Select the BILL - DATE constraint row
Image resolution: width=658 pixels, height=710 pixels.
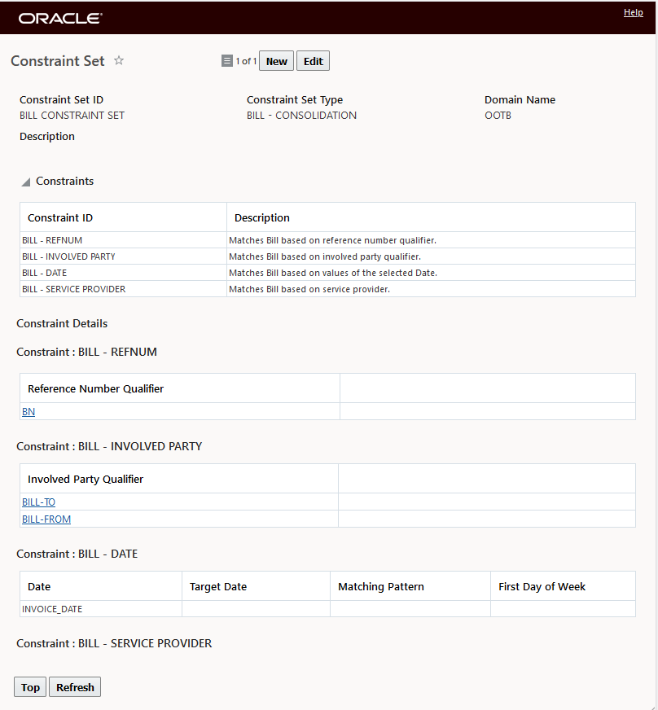[44, 273]
